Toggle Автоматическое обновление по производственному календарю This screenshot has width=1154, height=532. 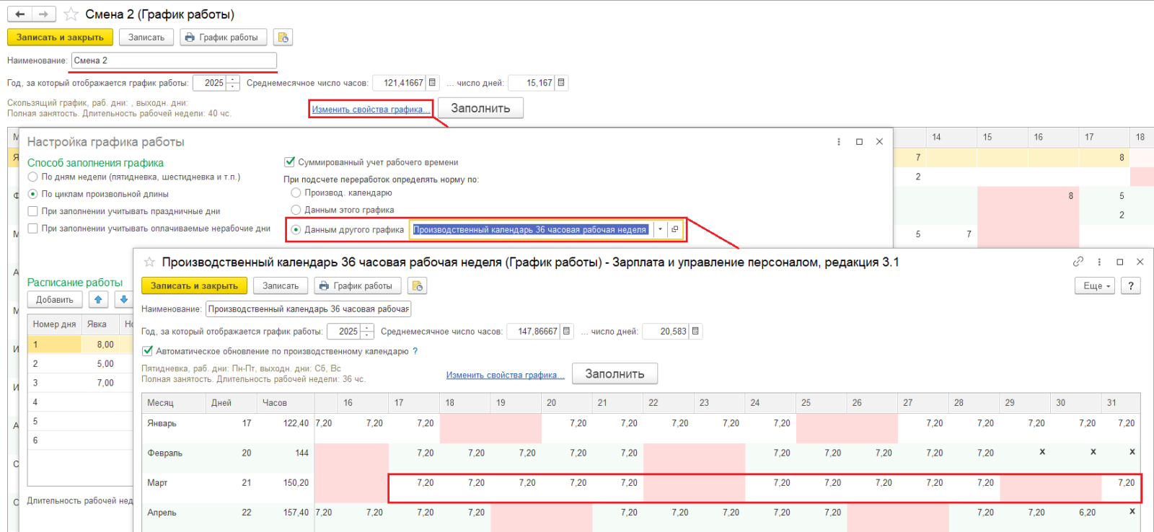point(148,351)
